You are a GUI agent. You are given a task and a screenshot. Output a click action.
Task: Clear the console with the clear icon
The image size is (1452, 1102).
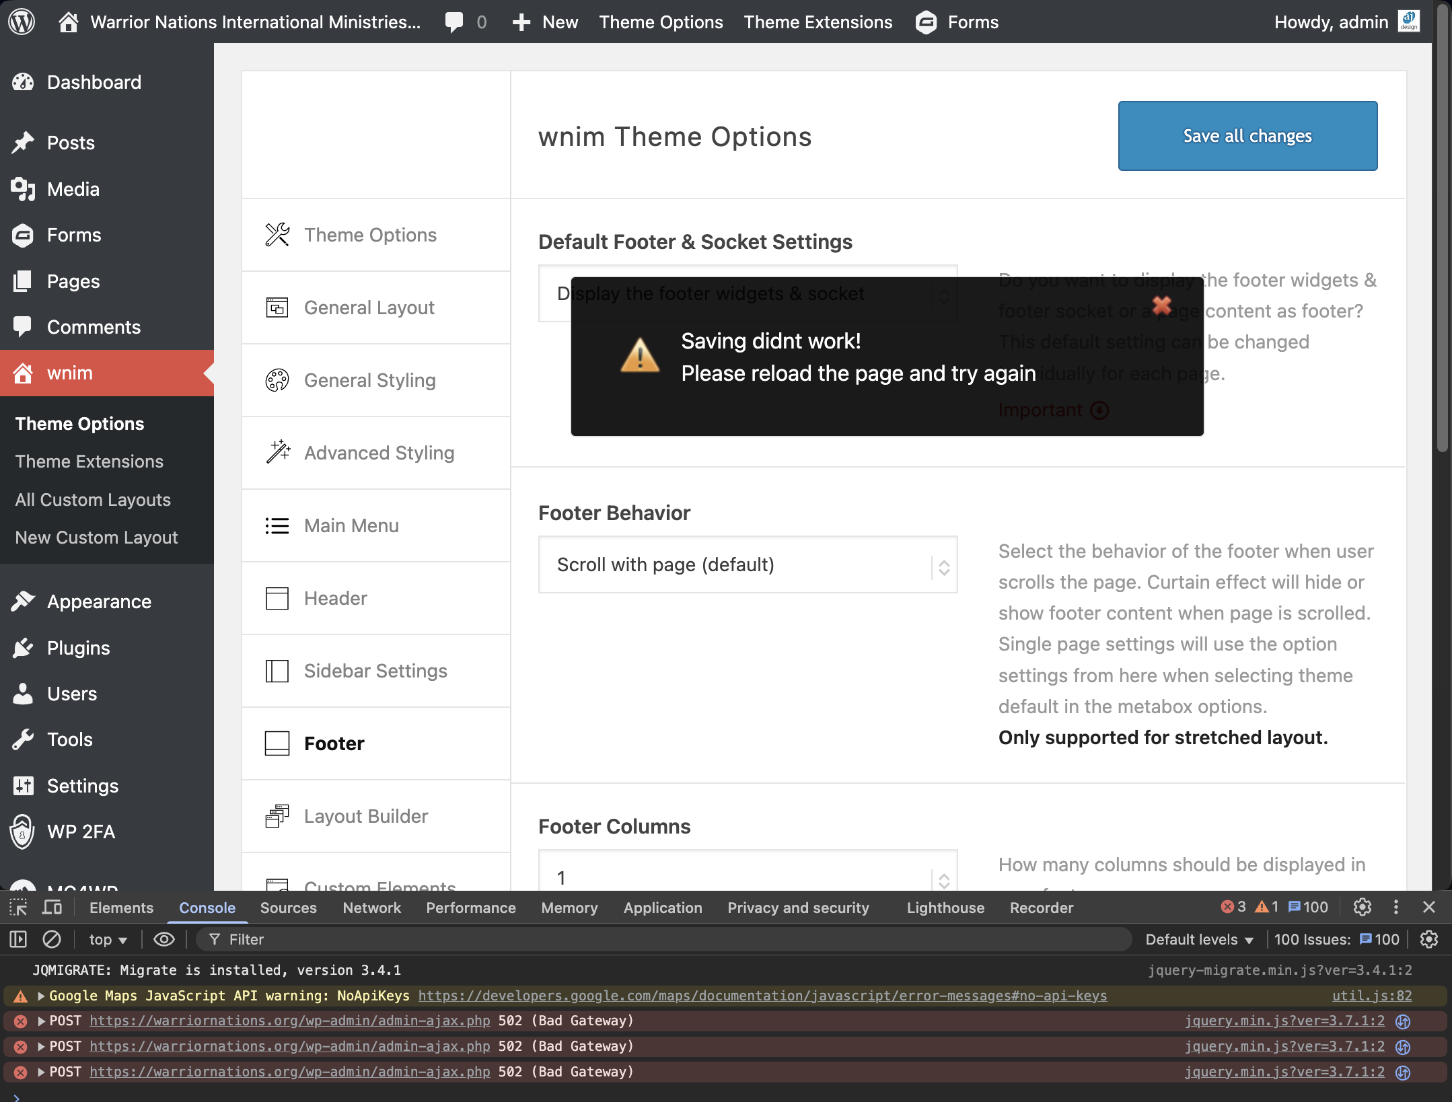tap(52, 939)
